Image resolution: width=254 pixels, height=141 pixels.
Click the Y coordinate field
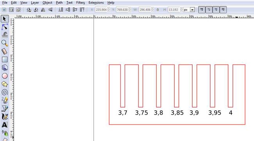pyautogui.click(x=123, y=10)
